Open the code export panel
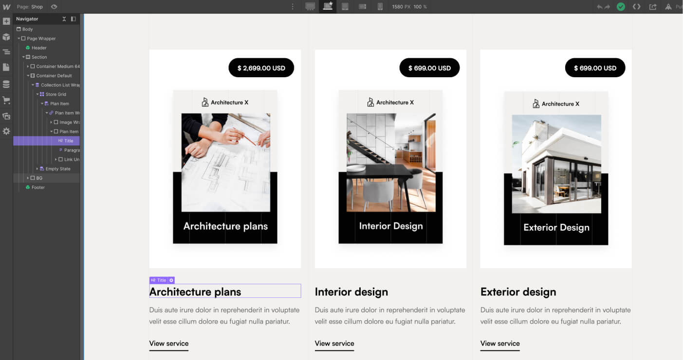 [636, 6]
